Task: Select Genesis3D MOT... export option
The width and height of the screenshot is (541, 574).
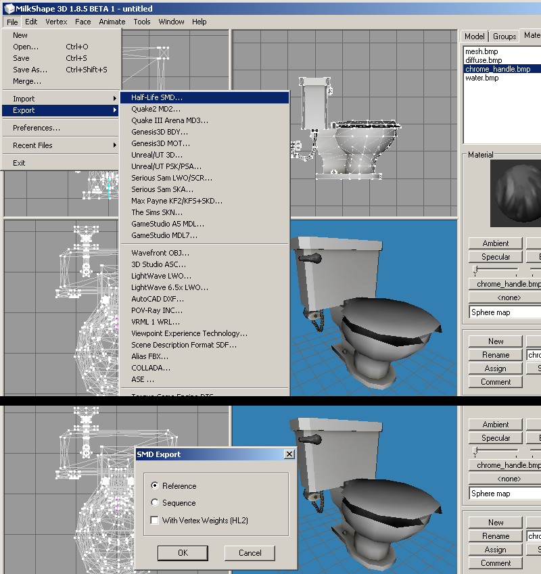Action: click(205, 143)
